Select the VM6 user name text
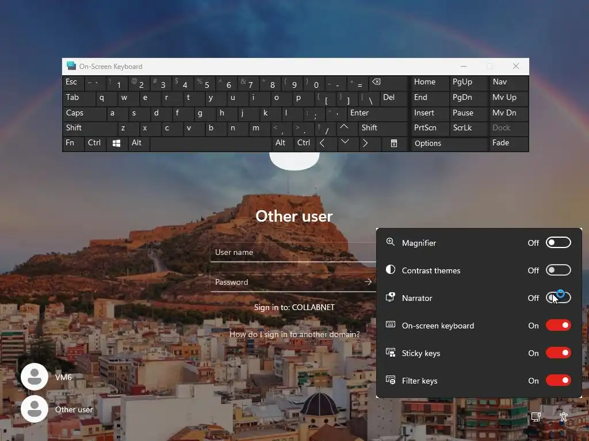 click(x=63, y=377)
